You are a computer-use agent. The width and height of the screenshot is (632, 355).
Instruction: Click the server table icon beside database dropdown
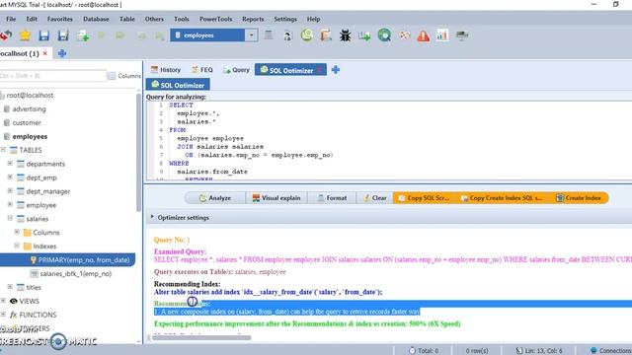(x=269, y=35)
